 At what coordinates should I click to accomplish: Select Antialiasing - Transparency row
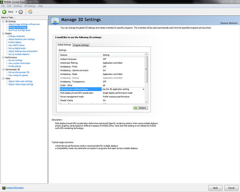(x=102, y=82)
